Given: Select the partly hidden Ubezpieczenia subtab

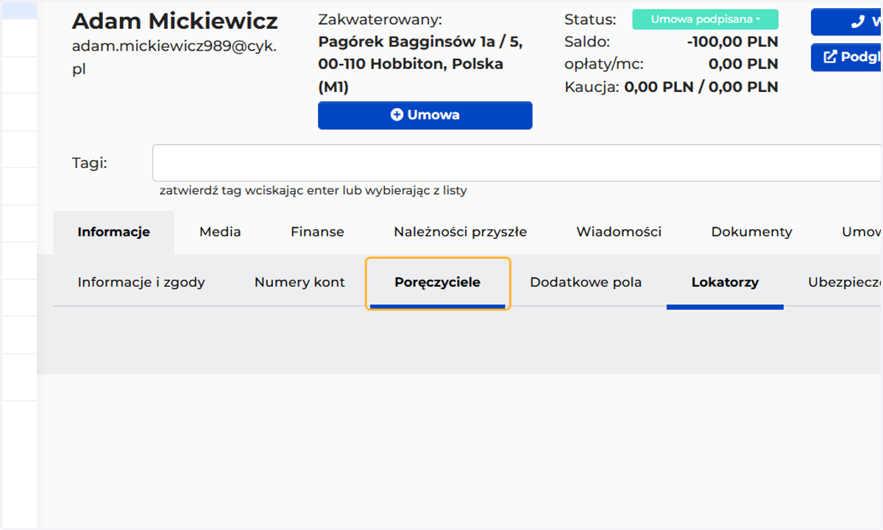Looking at the screenshot, I should point(845,282).
